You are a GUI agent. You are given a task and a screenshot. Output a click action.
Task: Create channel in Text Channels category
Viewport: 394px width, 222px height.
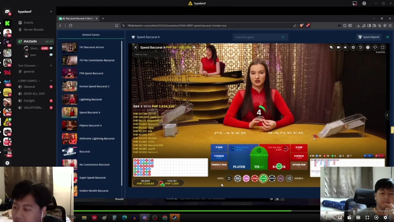[x=51, y=66]
